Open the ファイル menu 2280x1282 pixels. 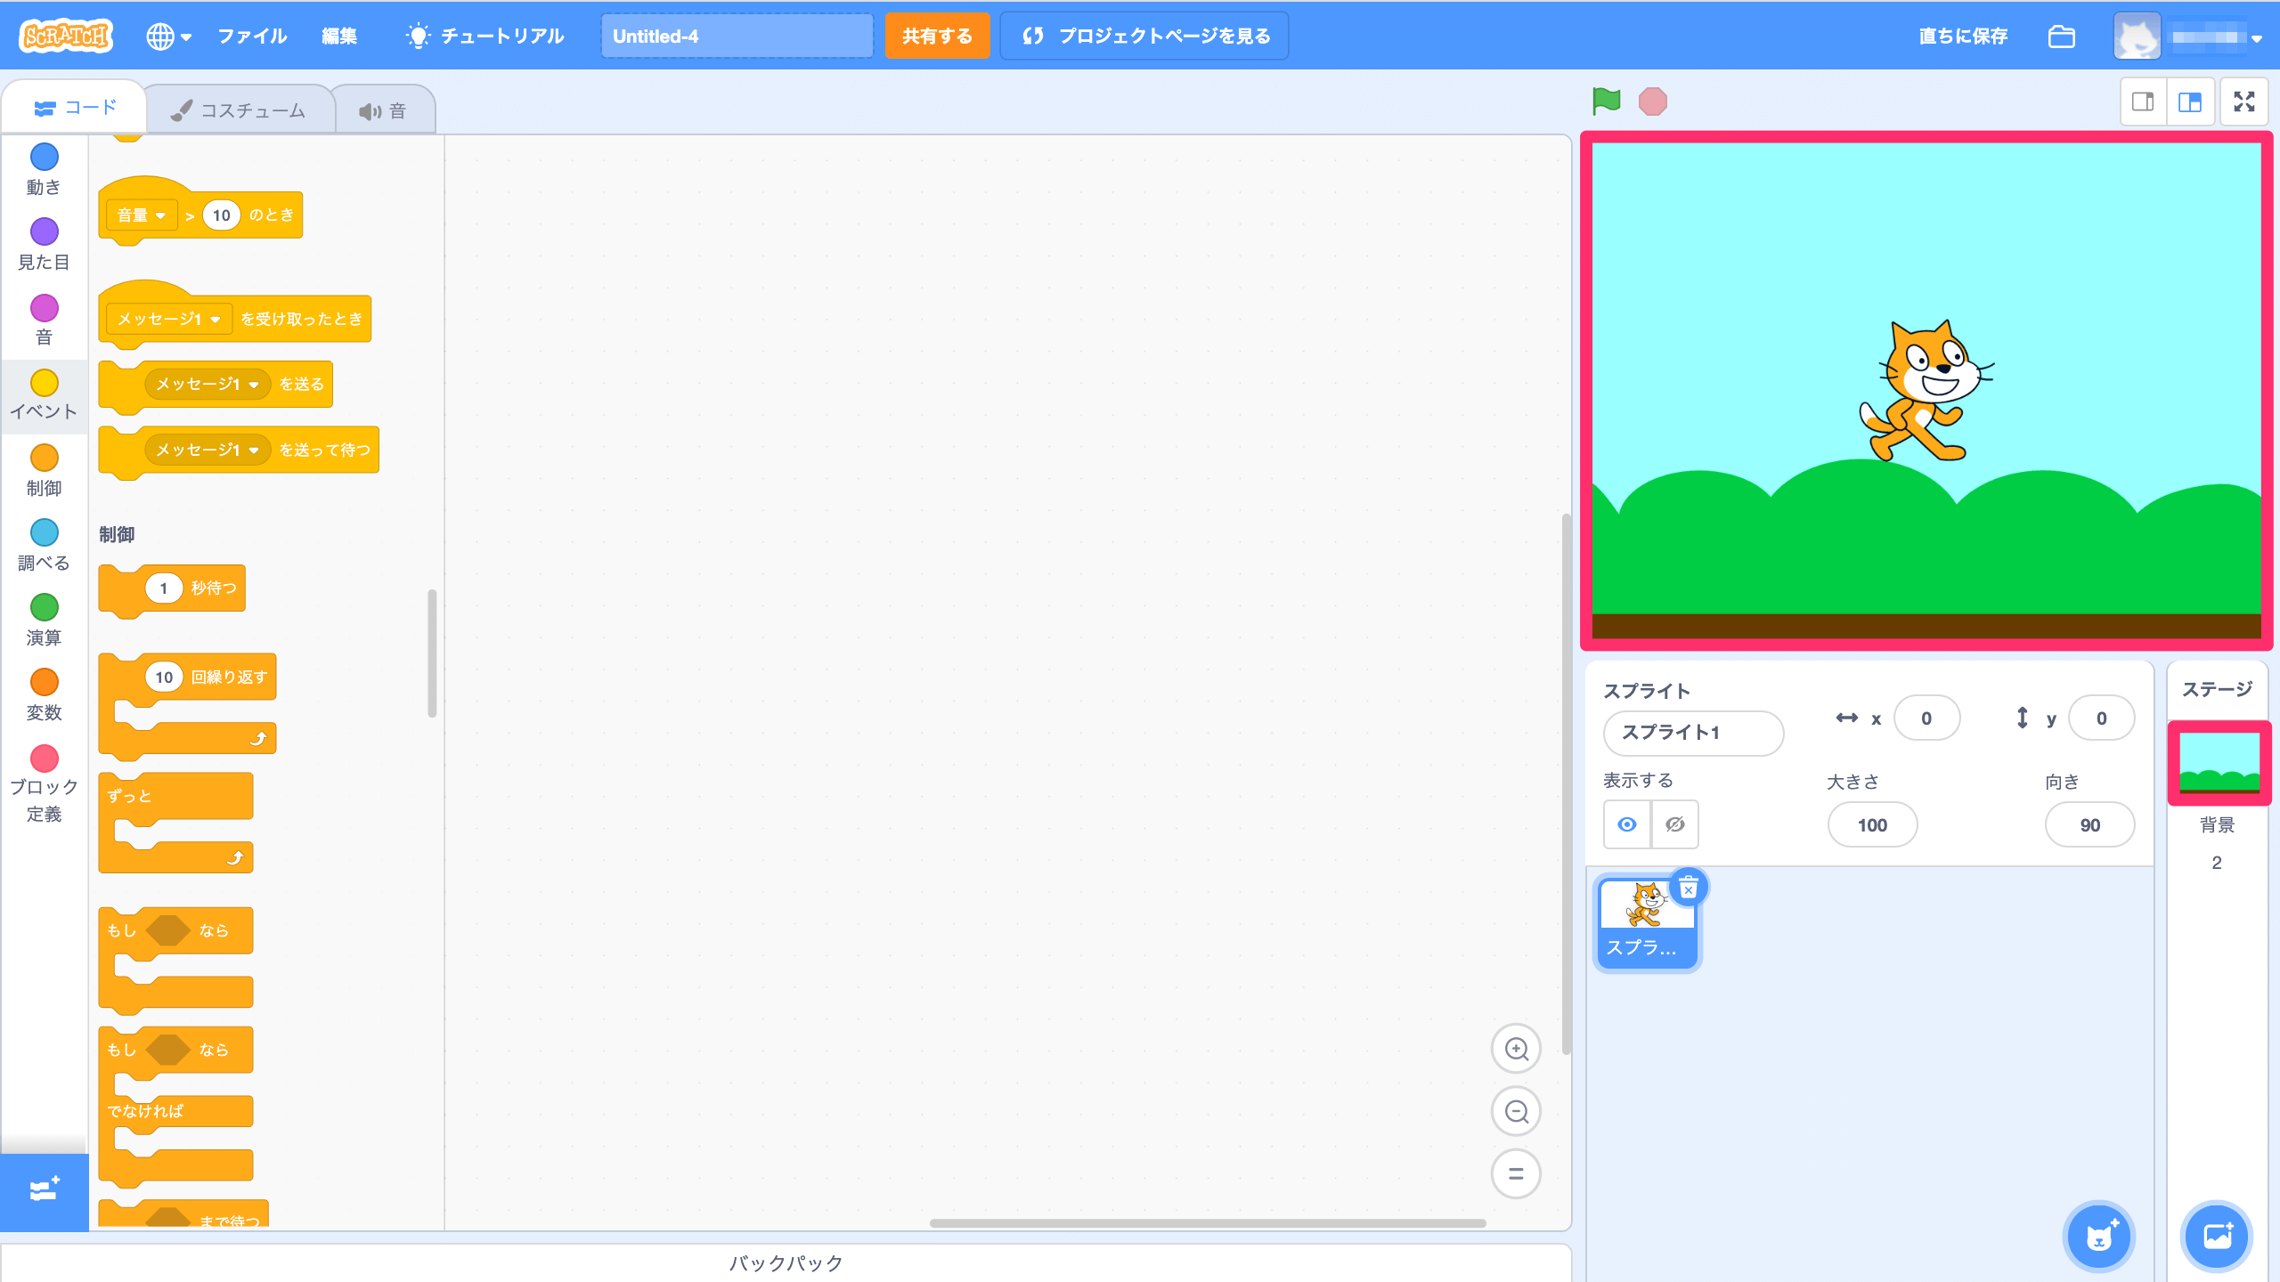(x=252, y=37)
